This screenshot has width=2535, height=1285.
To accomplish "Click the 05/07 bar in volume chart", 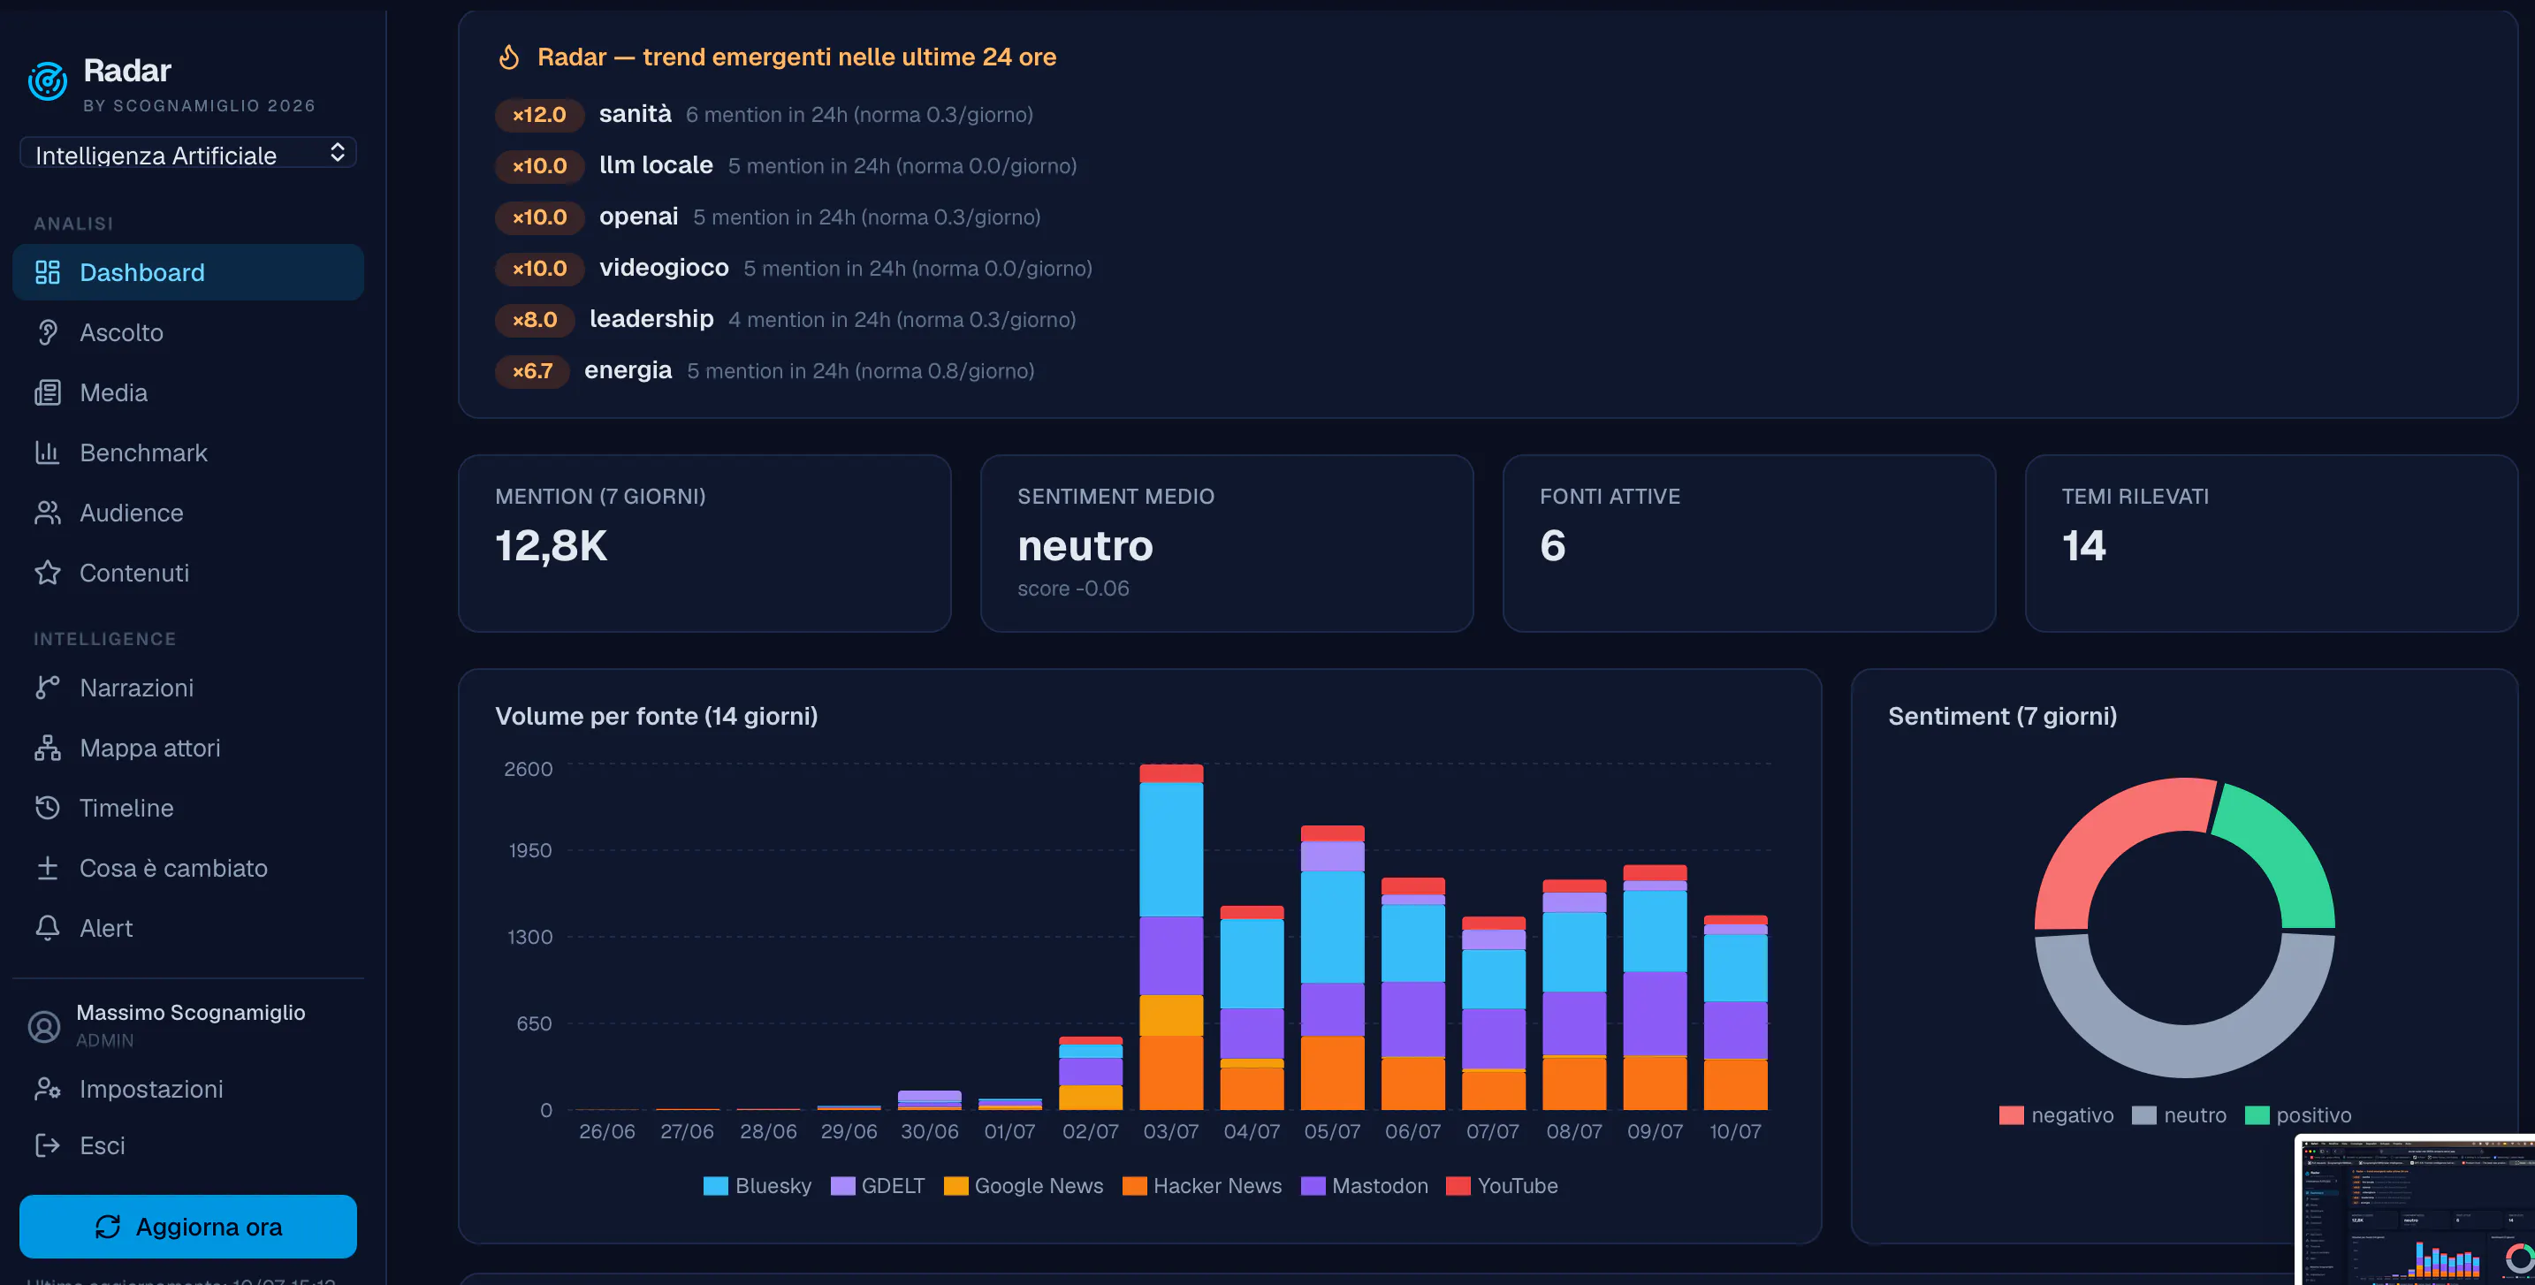I will pos(1332,969).
